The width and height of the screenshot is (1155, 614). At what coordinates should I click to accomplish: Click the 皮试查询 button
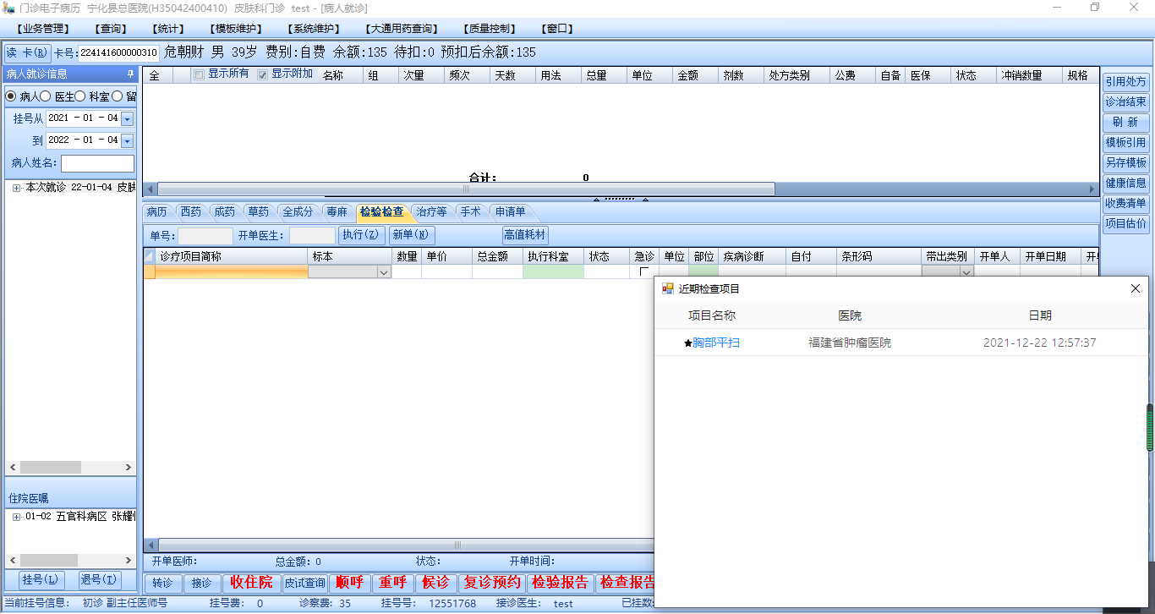point(304,583)
